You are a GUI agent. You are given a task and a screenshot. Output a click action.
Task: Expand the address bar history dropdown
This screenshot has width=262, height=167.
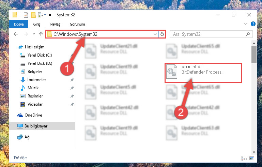pyautogui.click(x=155, y=34)
